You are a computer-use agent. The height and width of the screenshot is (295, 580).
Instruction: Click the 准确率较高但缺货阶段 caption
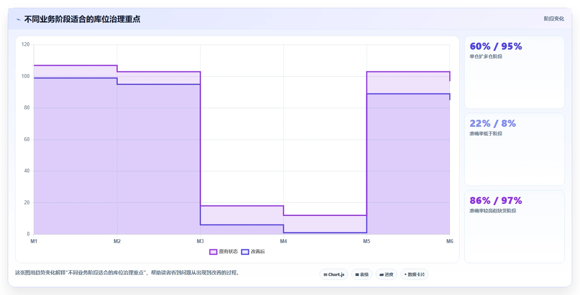click(x=493, y=211)
